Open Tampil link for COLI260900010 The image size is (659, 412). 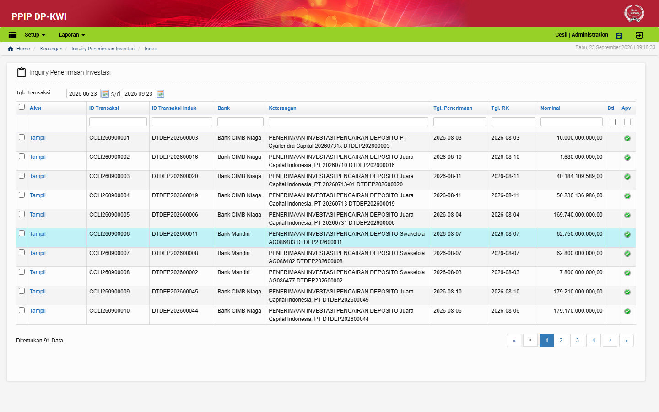coord(38,311)
